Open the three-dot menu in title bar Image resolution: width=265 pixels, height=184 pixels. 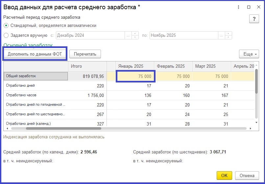[x=238, y=7]
